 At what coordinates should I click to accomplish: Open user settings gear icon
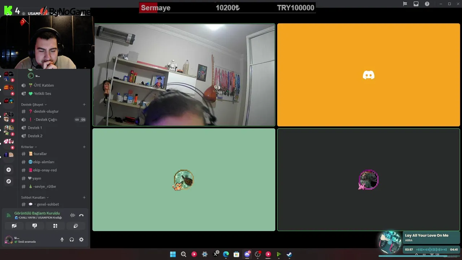(81, 239)
